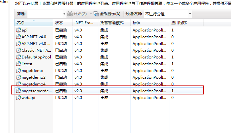Screen dimensions: 231x133
Task: Select the nugetdemo entry
Action: point(32,71)
